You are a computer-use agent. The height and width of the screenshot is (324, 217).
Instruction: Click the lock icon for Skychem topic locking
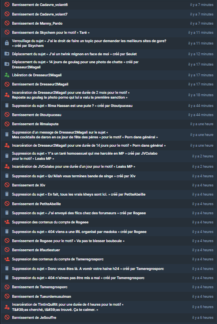click(7, 43)
